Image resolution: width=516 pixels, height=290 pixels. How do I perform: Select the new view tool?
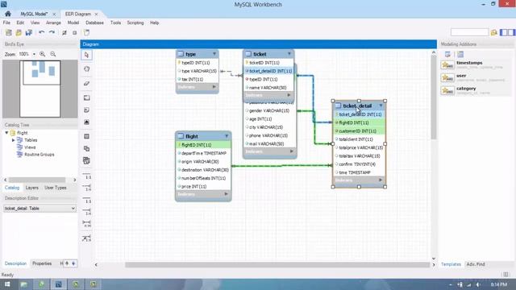(x=86, y=148)
